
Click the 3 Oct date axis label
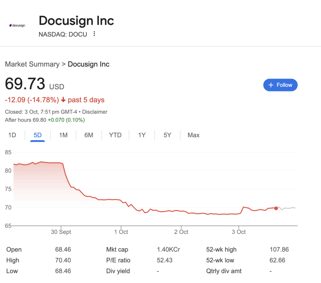pyautogui.click(x=239, y=232)
